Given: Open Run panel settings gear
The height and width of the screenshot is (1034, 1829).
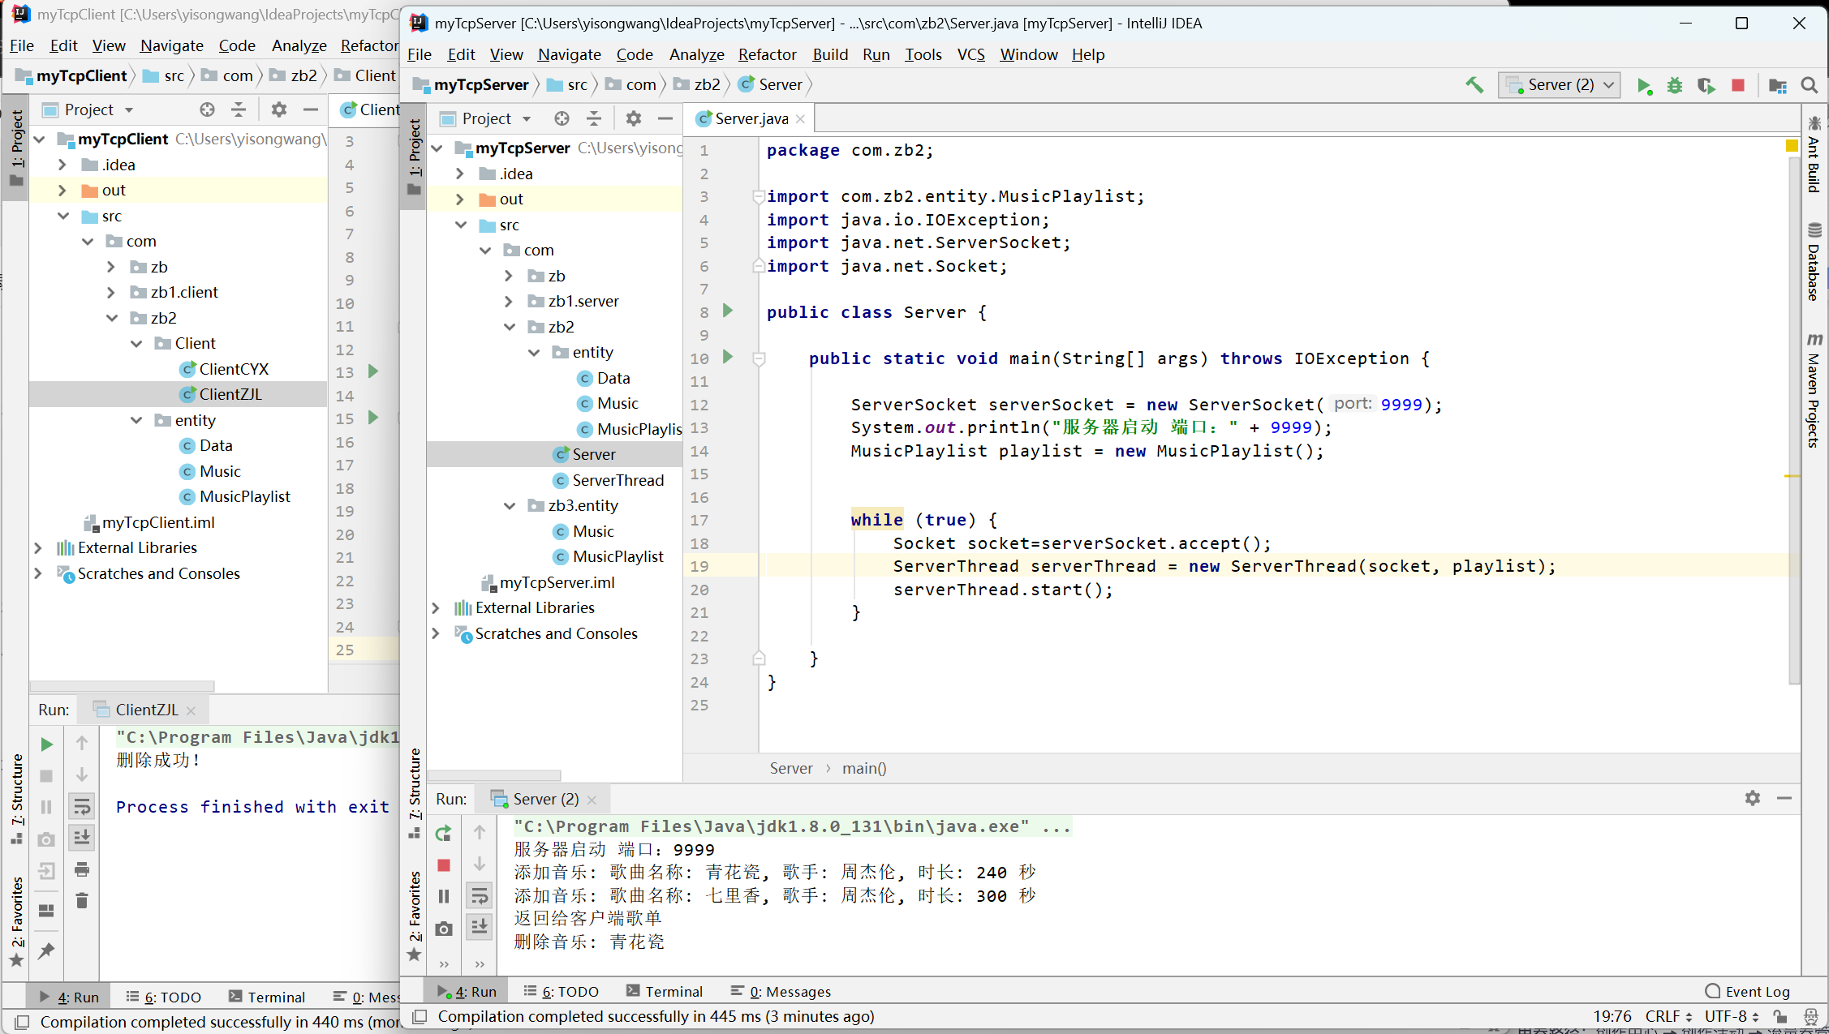Looking at the screenshot, I should [x=1752, y=798].
